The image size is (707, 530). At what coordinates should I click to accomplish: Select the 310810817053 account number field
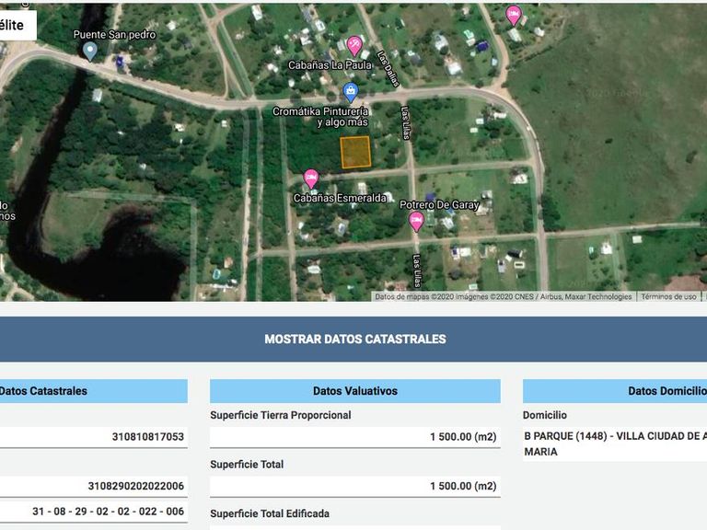[x=94, y=437]
